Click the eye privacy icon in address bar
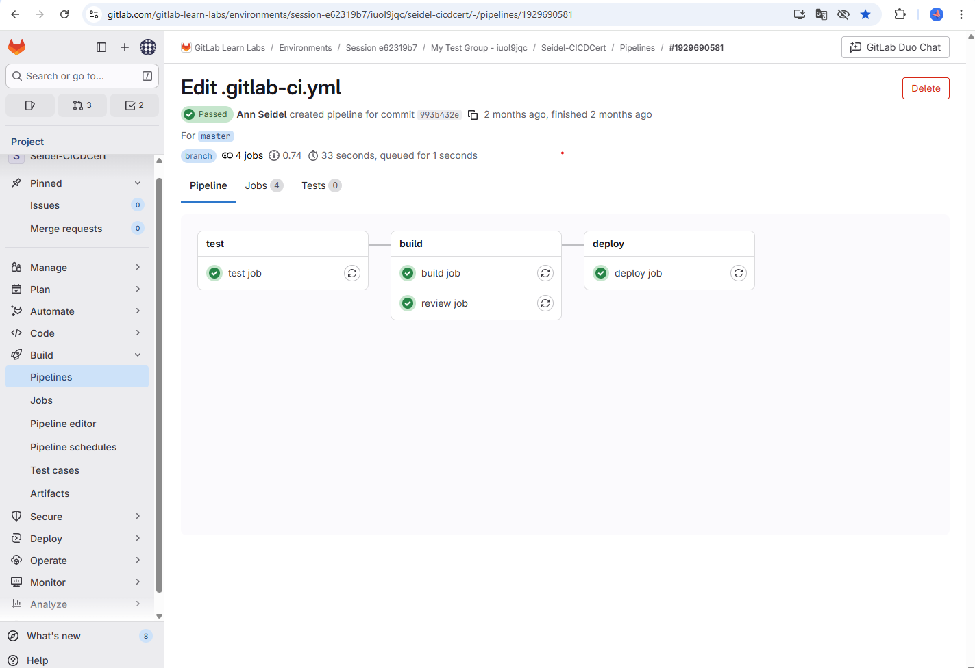The height and width of the screenshot is (668, 975). pyautogui.click(x=843, y=14)
